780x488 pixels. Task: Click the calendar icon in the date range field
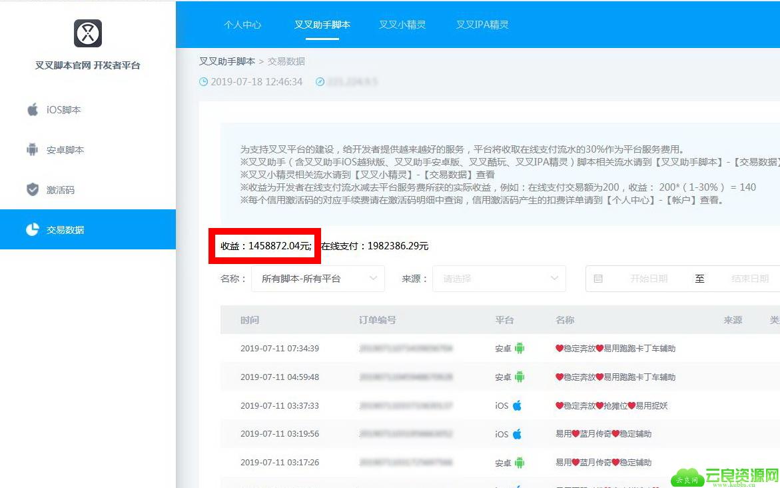pyautogui.click(x=598, y=279)
